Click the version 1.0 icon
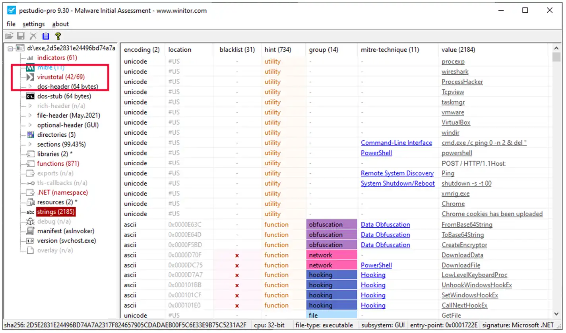566x333 pixels. [30, 241]
